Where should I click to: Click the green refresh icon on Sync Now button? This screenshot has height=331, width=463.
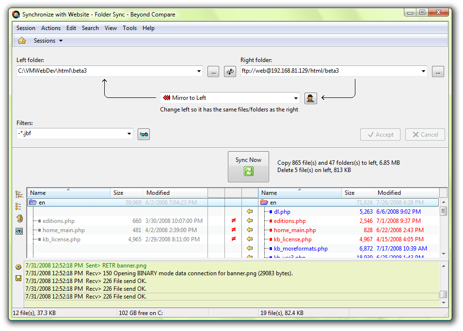(x=249, y=171)
